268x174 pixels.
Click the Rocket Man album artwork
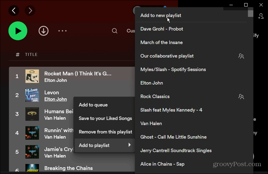coord(32,76)
